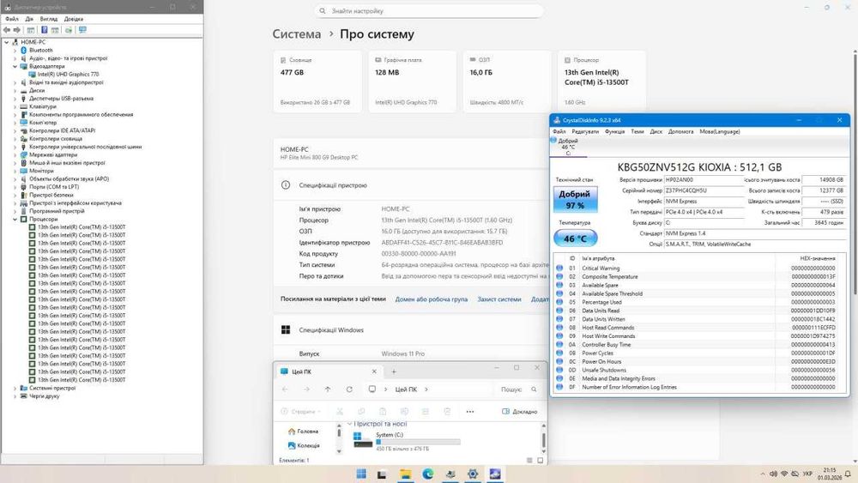Open the Функція menu in CrystalDiskInfo
Screen dimensions: 858x483
(x=614, y=131)
